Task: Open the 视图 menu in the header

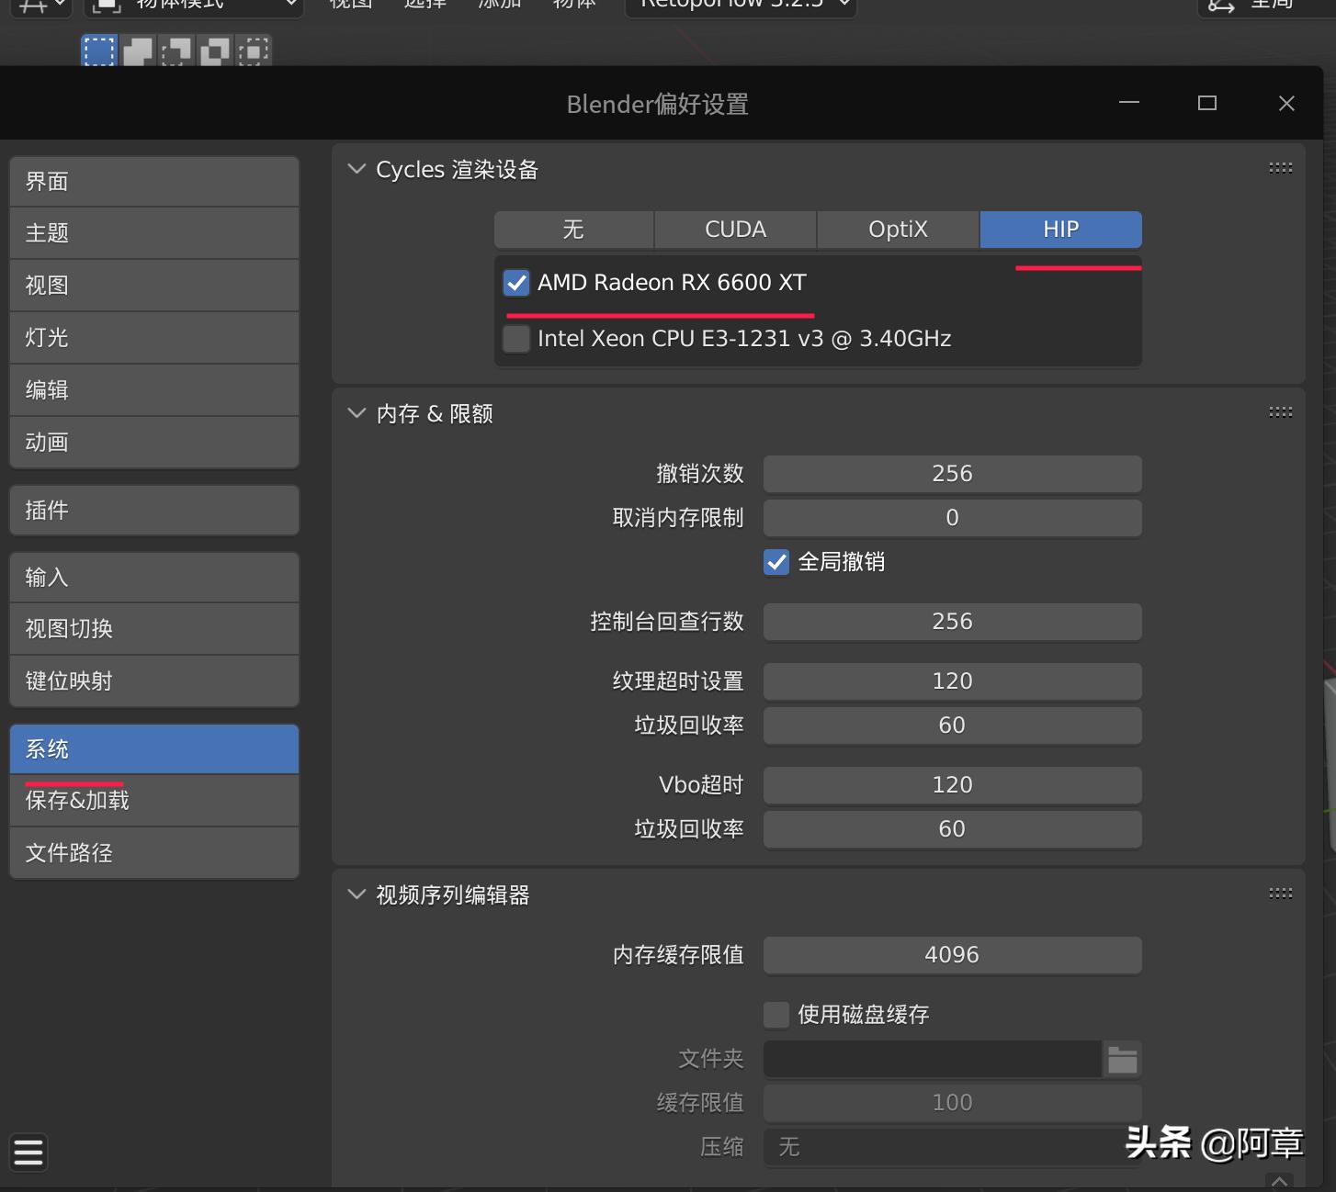Action: point(348,5)
